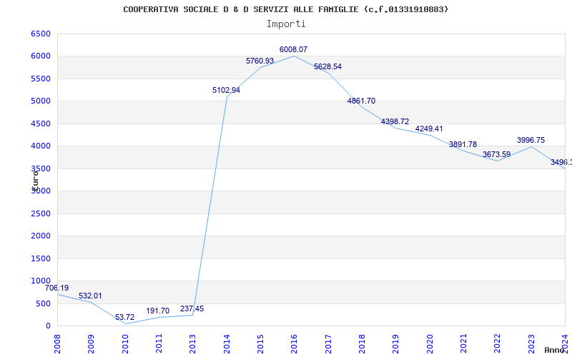The height and width of the screenshot is (357, 572).
Task: Click the 0 y-axis tick label
Action: point(48,326)
